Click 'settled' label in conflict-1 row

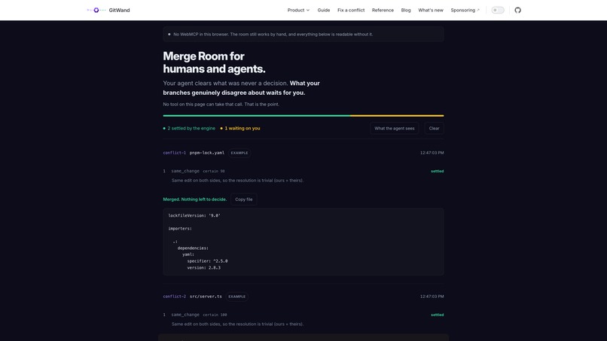pyautogui.click(x=437, y=171)
